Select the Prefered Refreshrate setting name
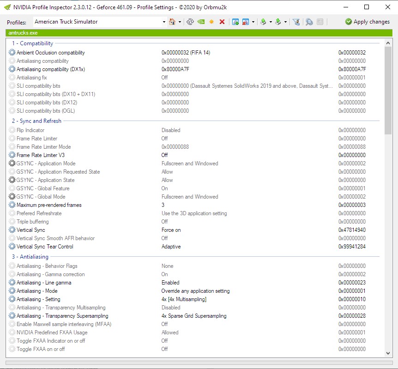398x369 pixels. tap(39, 213)
